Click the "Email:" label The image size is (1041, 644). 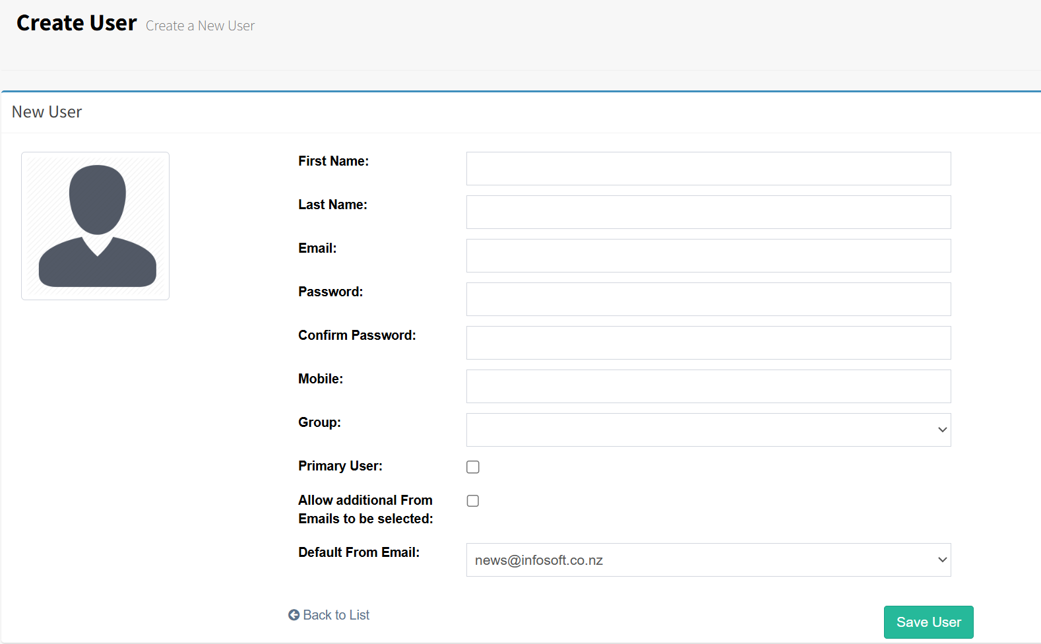coord(317,248)
